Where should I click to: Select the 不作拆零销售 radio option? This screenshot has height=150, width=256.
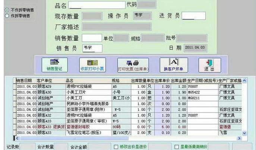pos(7,10)
